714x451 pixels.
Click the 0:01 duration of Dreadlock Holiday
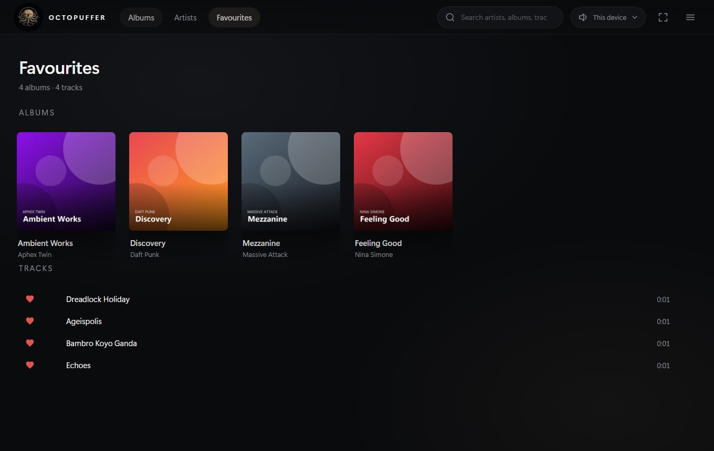click(663, 299)
